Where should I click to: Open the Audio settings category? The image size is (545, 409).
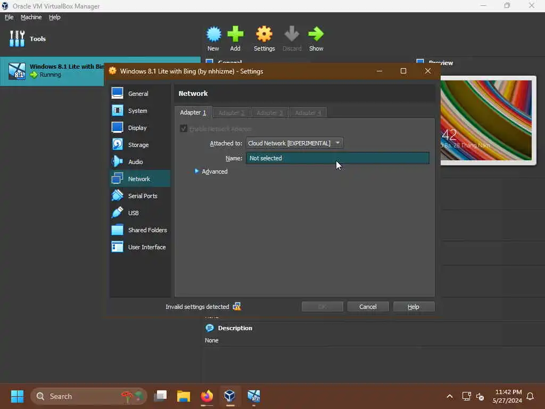(140, 162)
